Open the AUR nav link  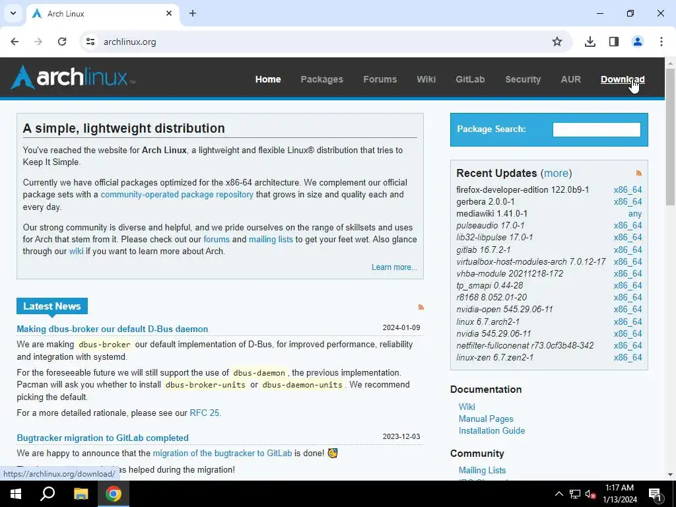pyautogui.click(x=570, y=79)
